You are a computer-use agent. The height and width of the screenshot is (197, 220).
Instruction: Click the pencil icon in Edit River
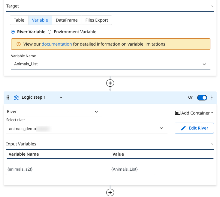pos(183,128)
